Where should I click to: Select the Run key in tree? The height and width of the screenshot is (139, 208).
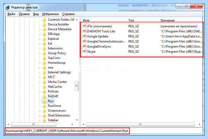[51, 101]
